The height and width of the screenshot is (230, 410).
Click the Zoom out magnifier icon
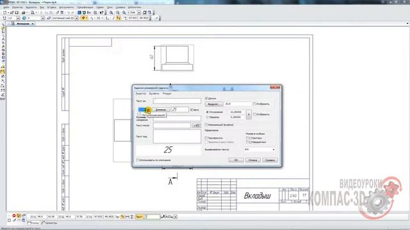tap(118, 13)
